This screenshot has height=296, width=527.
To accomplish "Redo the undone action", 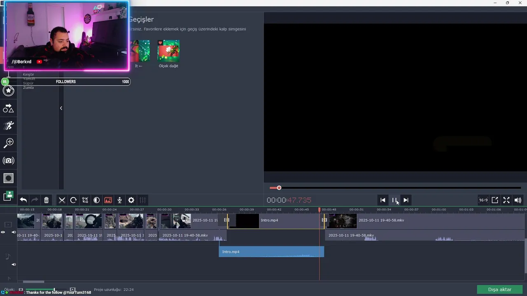I will coord(35,200).
